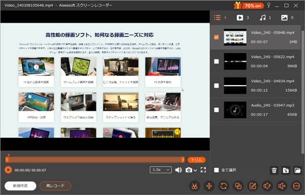Click the import file folder icon
This screenshot has height=195, width=305.
pos(286,170)
